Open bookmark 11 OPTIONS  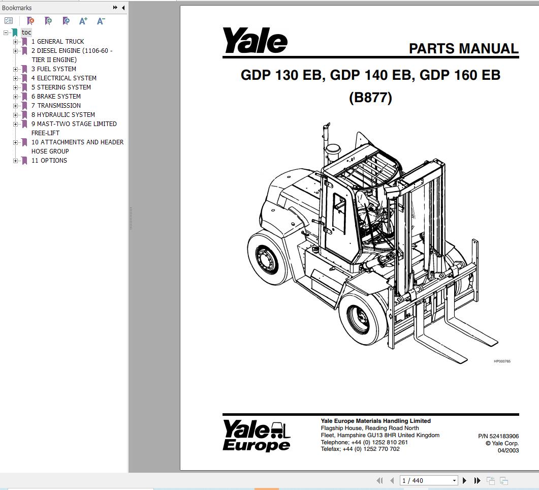49,160
